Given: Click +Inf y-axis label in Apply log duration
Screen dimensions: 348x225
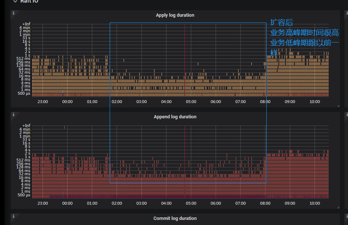Looking at the screenshot, I should pyautogui.click(x=26, y=24).
